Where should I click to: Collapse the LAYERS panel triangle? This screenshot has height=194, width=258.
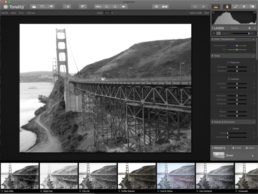pos(213,28)
